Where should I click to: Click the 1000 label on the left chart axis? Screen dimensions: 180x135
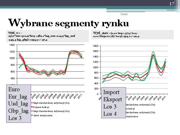[12, 58]
